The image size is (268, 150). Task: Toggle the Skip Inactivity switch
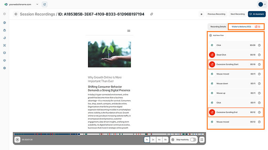pyautogui.click(x=193, y=139)
